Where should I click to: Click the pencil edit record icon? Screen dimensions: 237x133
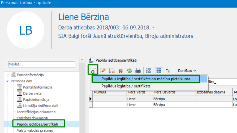[x=103, y=71]
